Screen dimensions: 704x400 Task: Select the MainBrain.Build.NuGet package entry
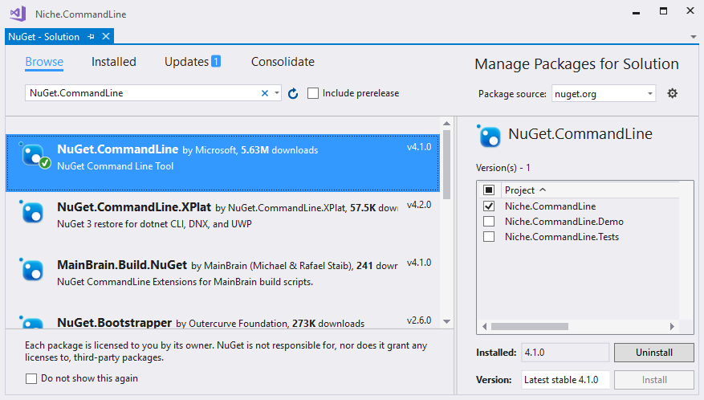[222, 279]
